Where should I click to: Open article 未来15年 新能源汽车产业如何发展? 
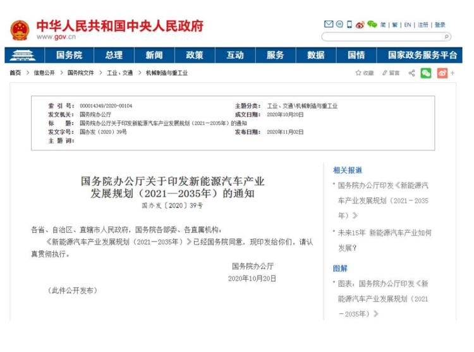(x=384, y=240)
